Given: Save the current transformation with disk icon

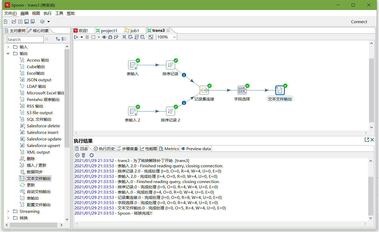Looking at the screenshot, I should tap(27, 22).
